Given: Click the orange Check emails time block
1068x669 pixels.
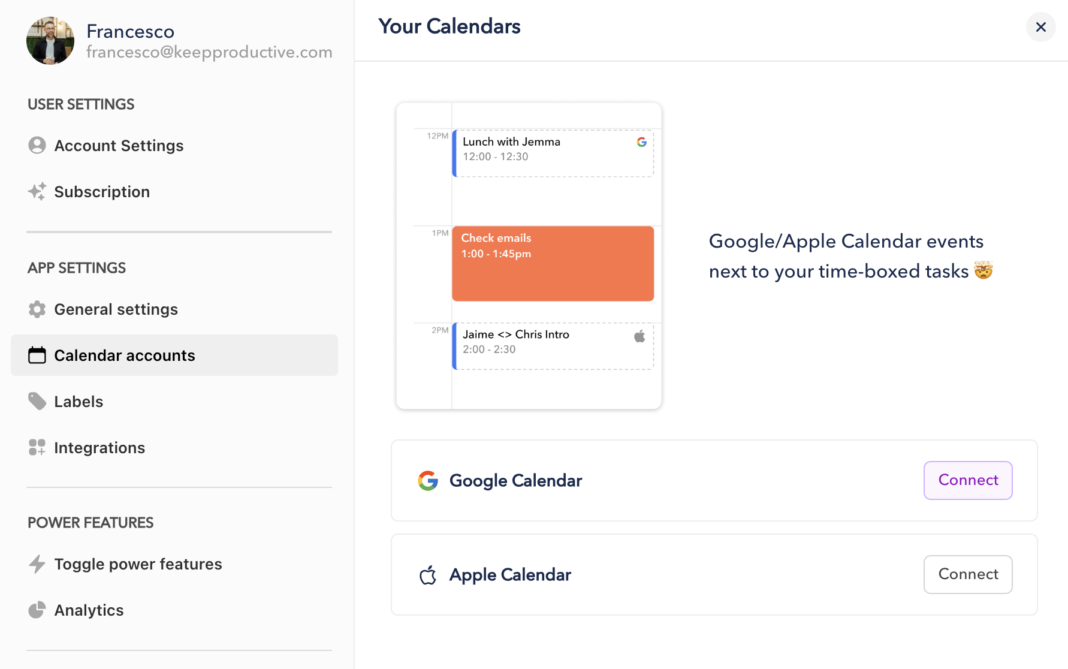Looking at the screenshot, I should pyautogui.click(x=553, y=264).
